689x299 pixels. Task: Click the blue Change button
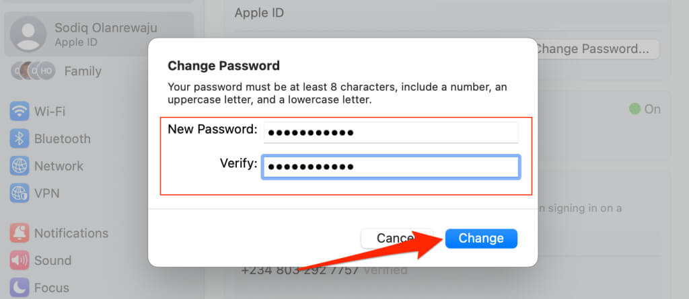coord(481,239)
